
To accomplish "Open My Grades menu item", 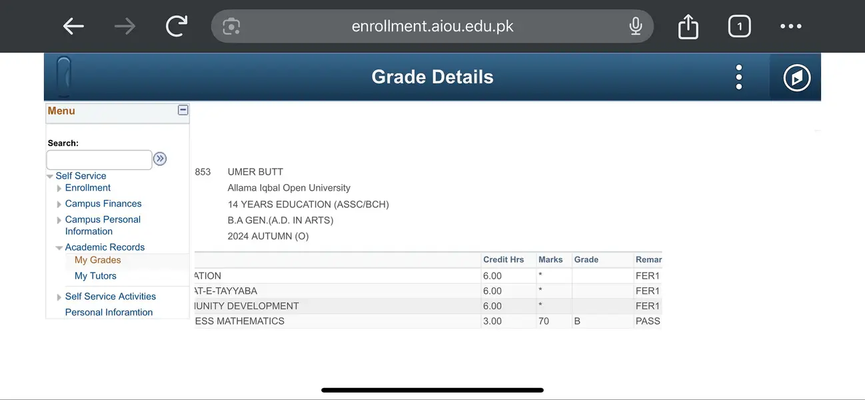I will [x=98, y=260].
